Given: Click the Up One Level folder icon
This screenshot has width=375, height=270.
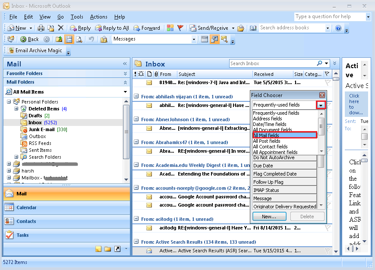Looking at the screenshot, I should pyautogui.click(x=59, y=39).
